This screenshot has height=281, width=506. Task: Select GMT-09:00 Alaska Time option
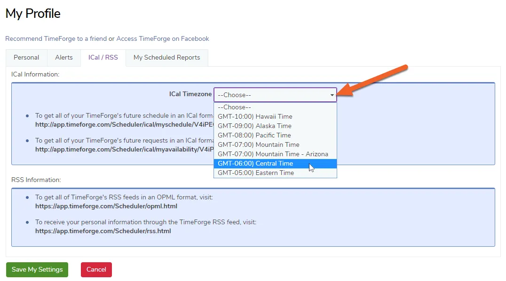(x=275, y=126)
